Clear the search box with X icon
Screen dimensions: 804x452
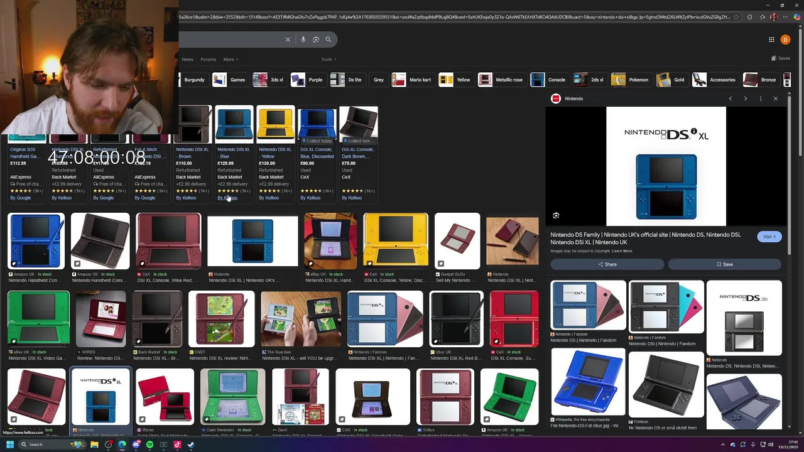pos(288,40)
